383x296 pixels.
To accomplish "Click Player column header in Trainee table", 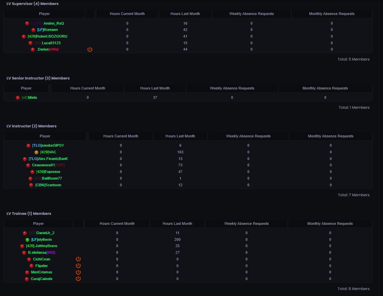I will tap(38, 223).
